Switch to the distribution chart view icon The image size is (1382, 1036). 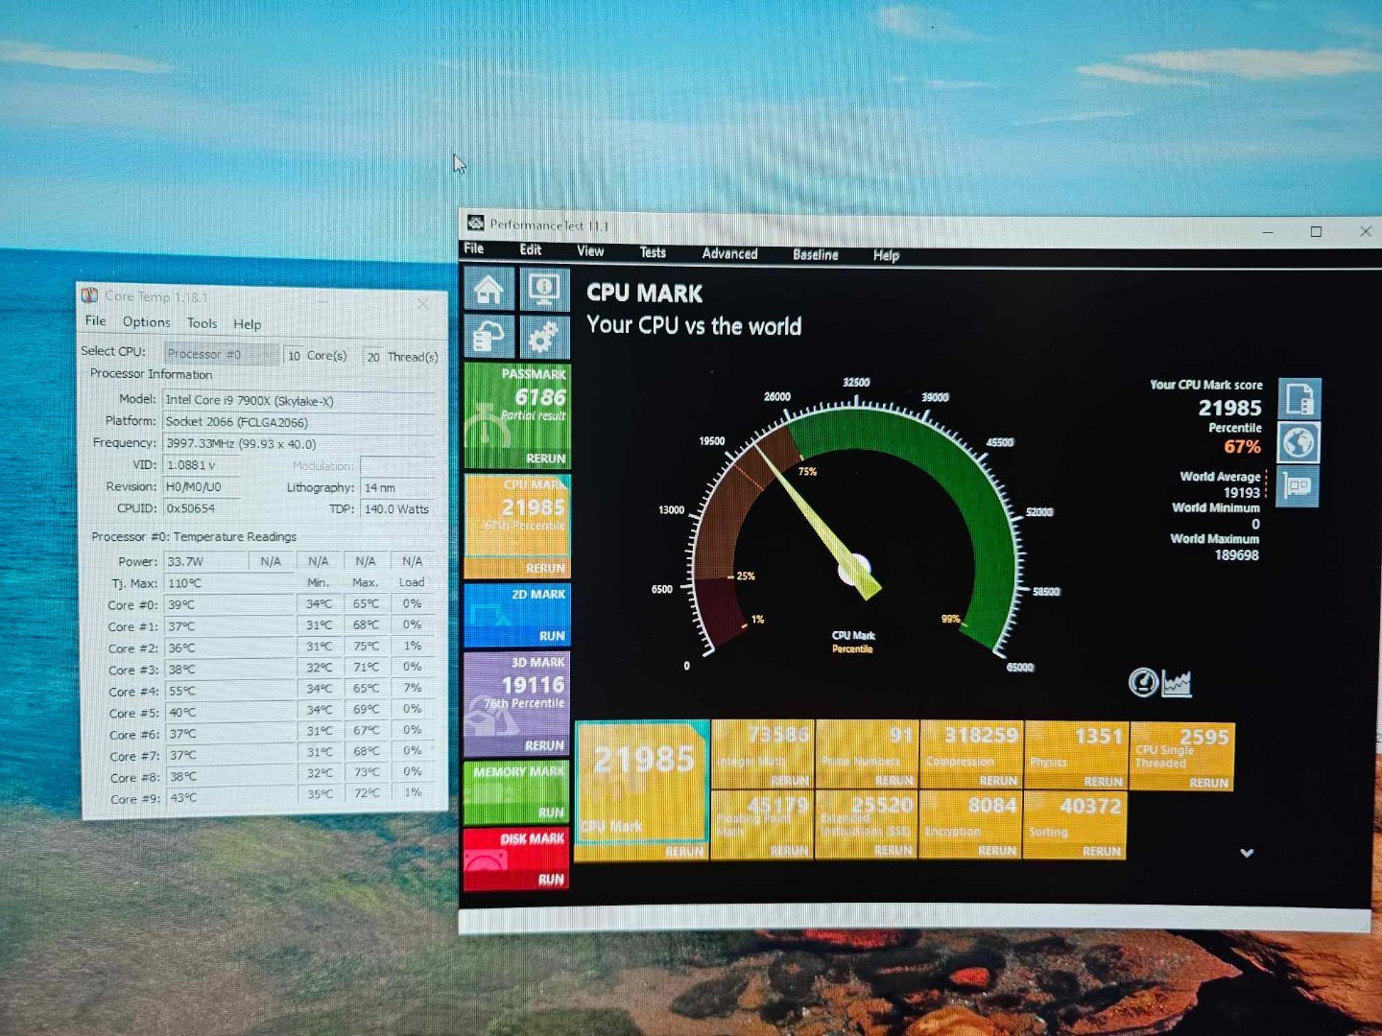pyautogui.click(x=1177, y=683)
